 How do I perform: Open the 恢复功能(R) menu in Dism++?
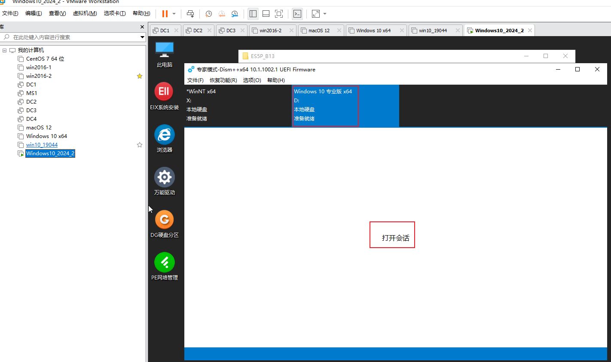[x=223, y=80]
